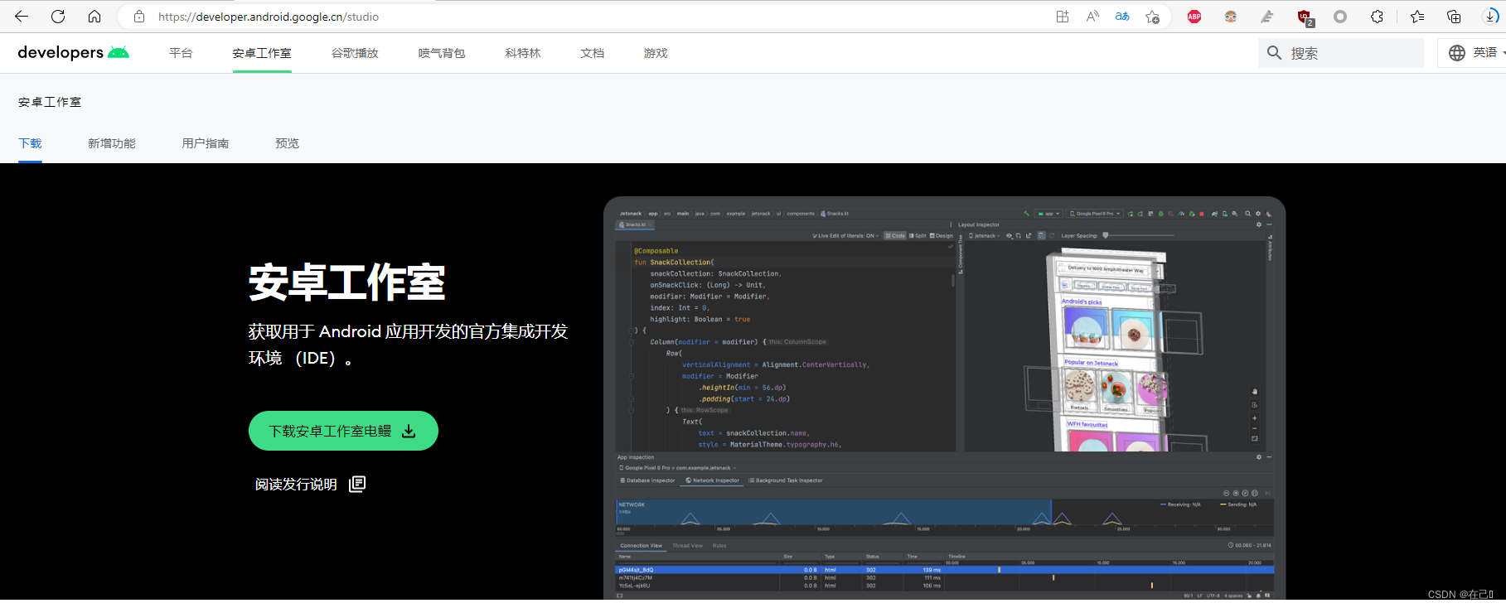Start Read Aloud from address bar
Screen dimensions: 1506x608
(1092, 17)
